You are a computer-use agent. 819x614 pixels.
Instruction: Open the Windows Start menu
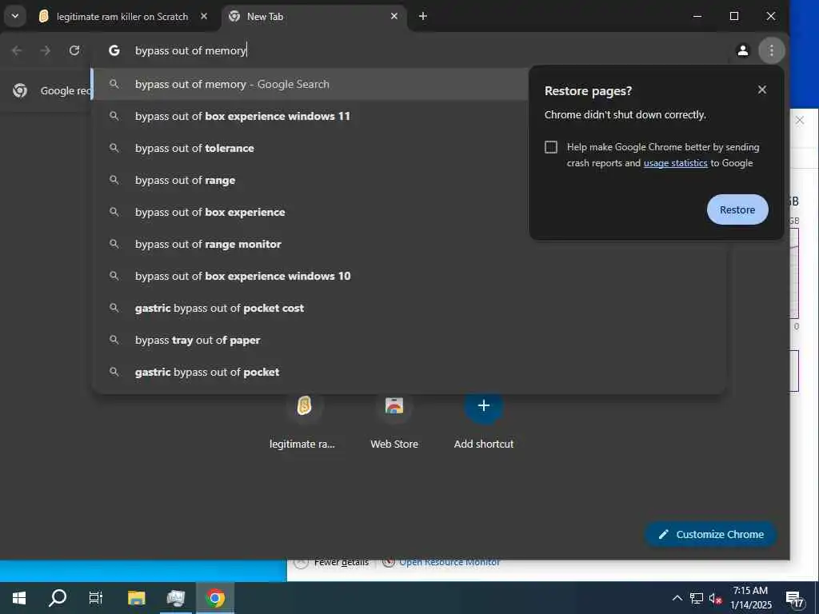click(19, 598)
